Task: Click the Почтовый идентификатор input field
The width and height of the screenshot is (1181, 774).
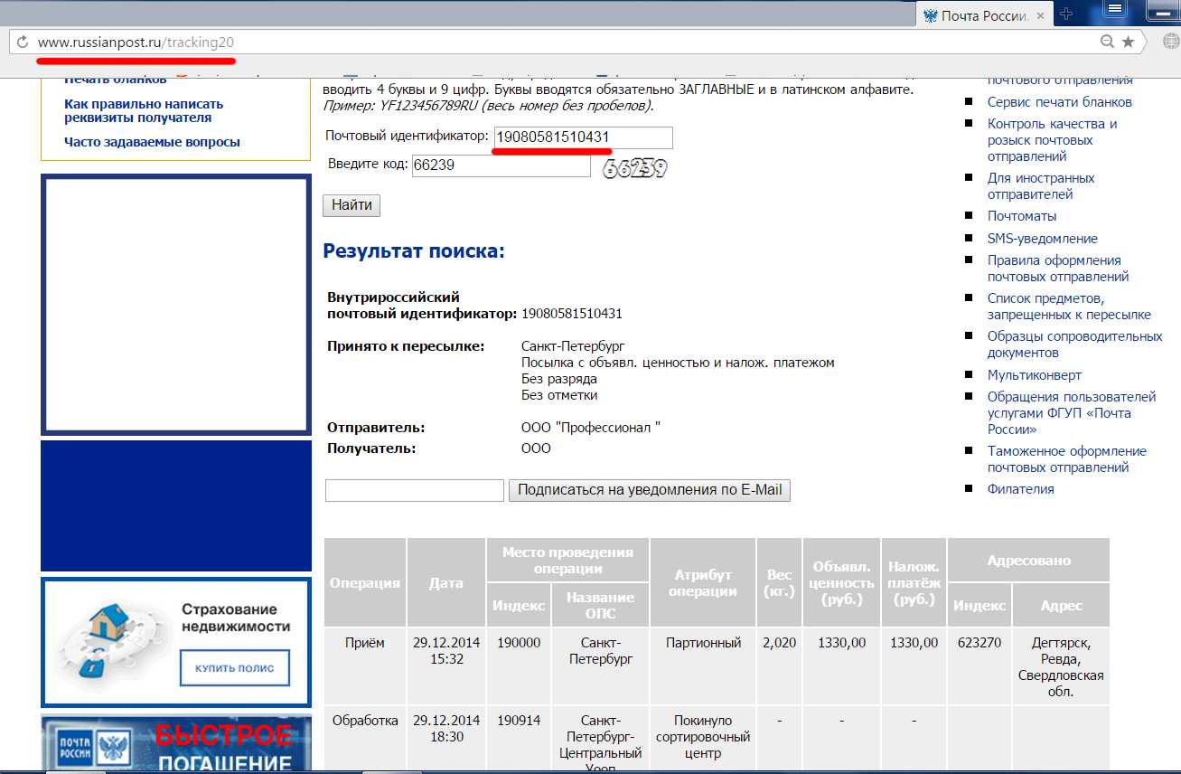Action: [x=583, y=137]
